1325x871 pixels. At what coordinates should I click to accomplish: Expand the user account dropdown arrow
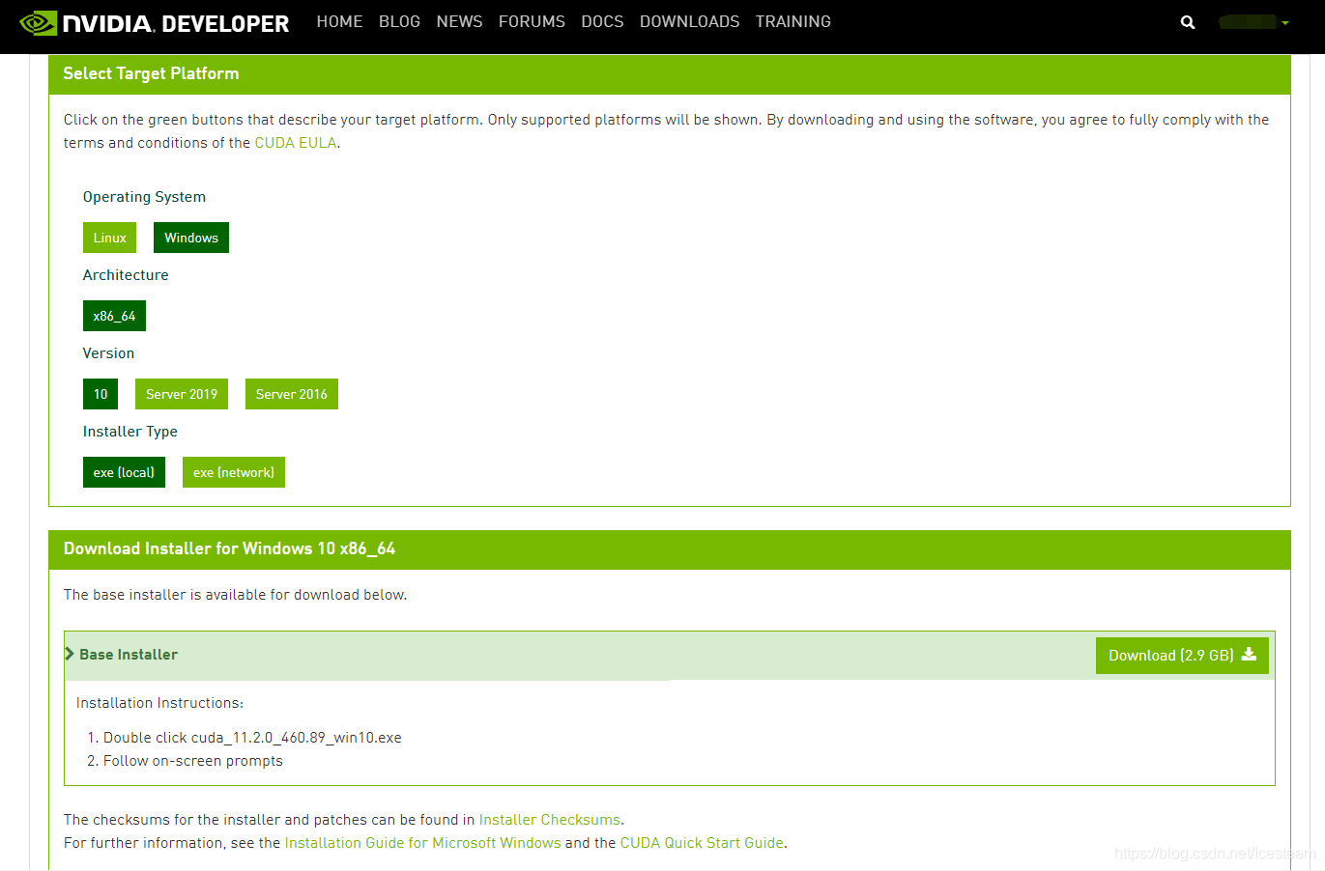[1285, 23]
